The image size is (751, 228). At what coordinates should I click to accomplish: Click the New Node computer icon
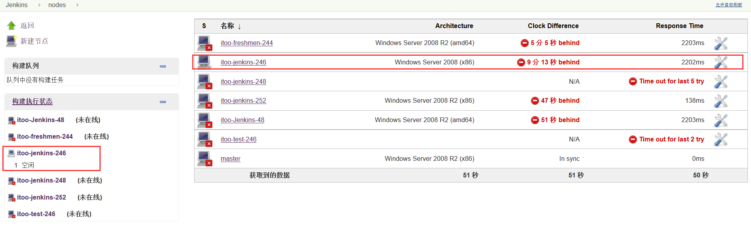coord(11,41)
